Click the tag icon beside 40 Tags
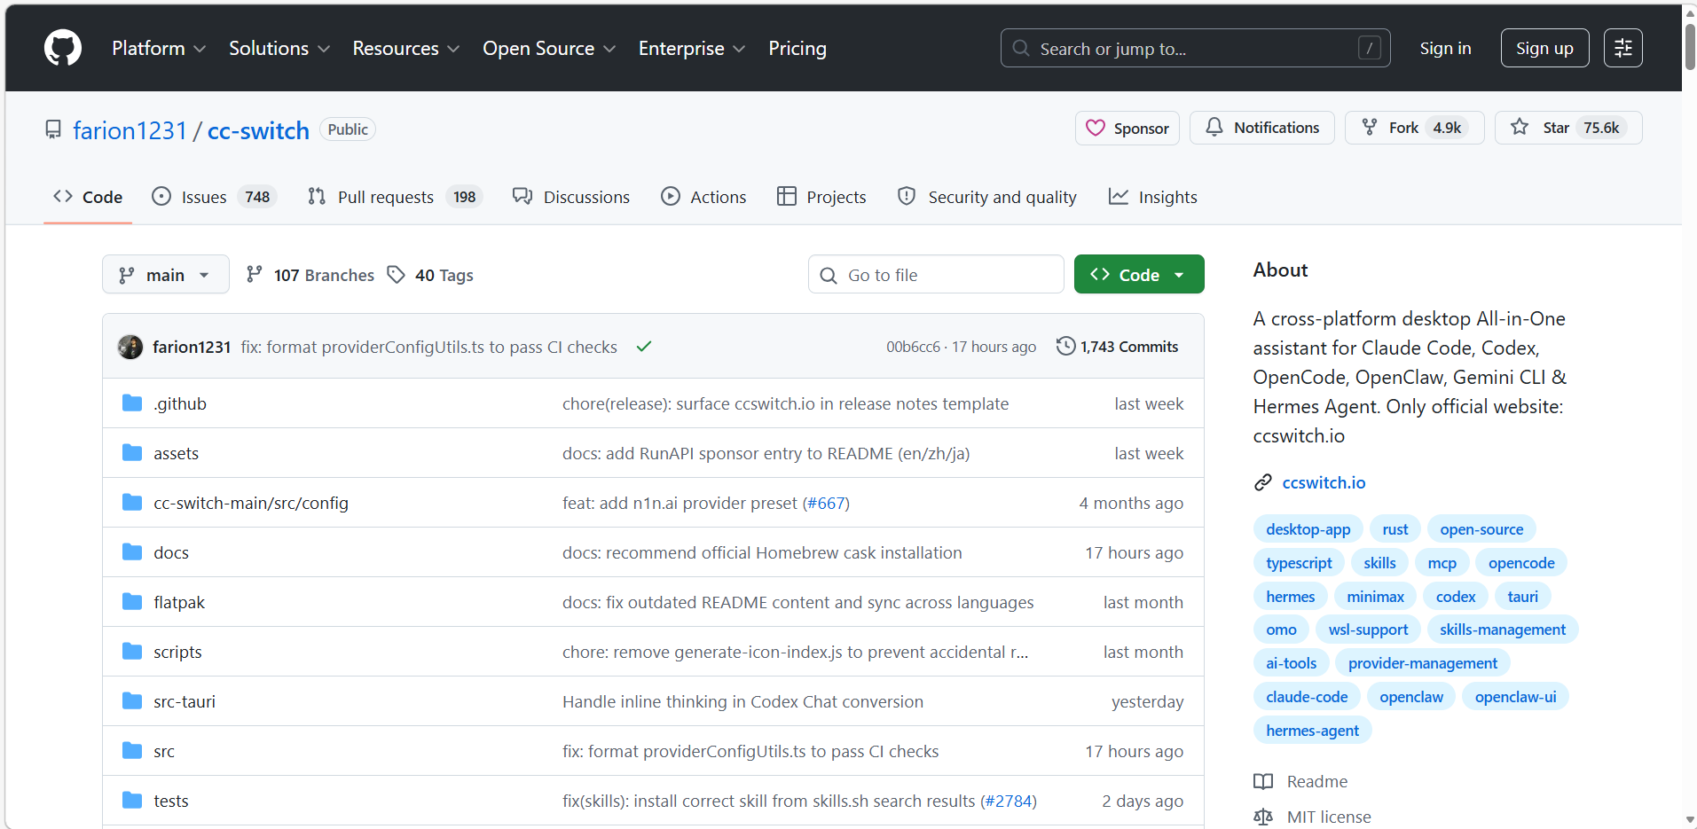 tap(397, 275)
